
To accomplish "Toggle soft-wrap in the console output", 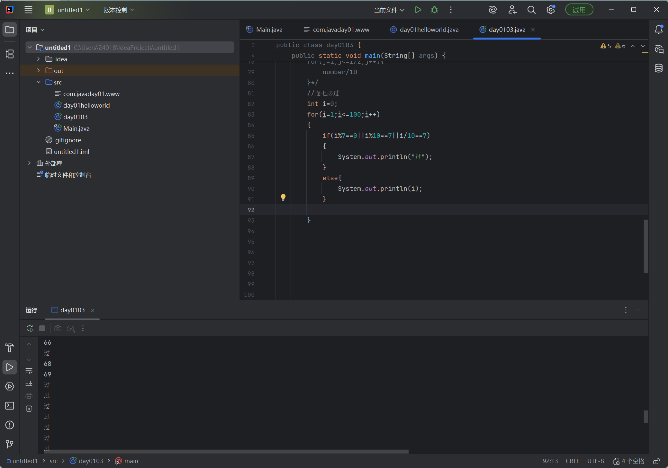I will (29, 371).
